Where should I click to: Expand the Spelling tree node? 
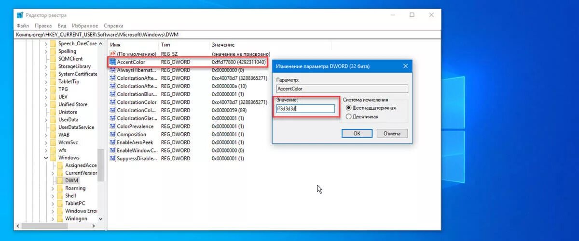tap(46, 51)
